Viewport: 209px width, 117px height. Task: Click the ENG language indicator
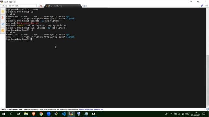(187, 114)
